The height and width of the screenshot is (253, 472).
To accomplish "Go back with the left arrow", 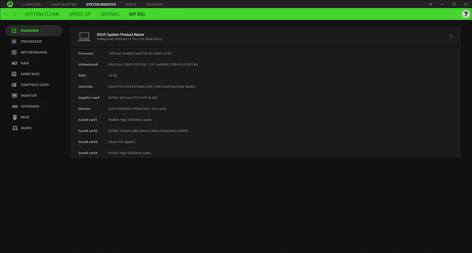I will click(x=5, y=14).
